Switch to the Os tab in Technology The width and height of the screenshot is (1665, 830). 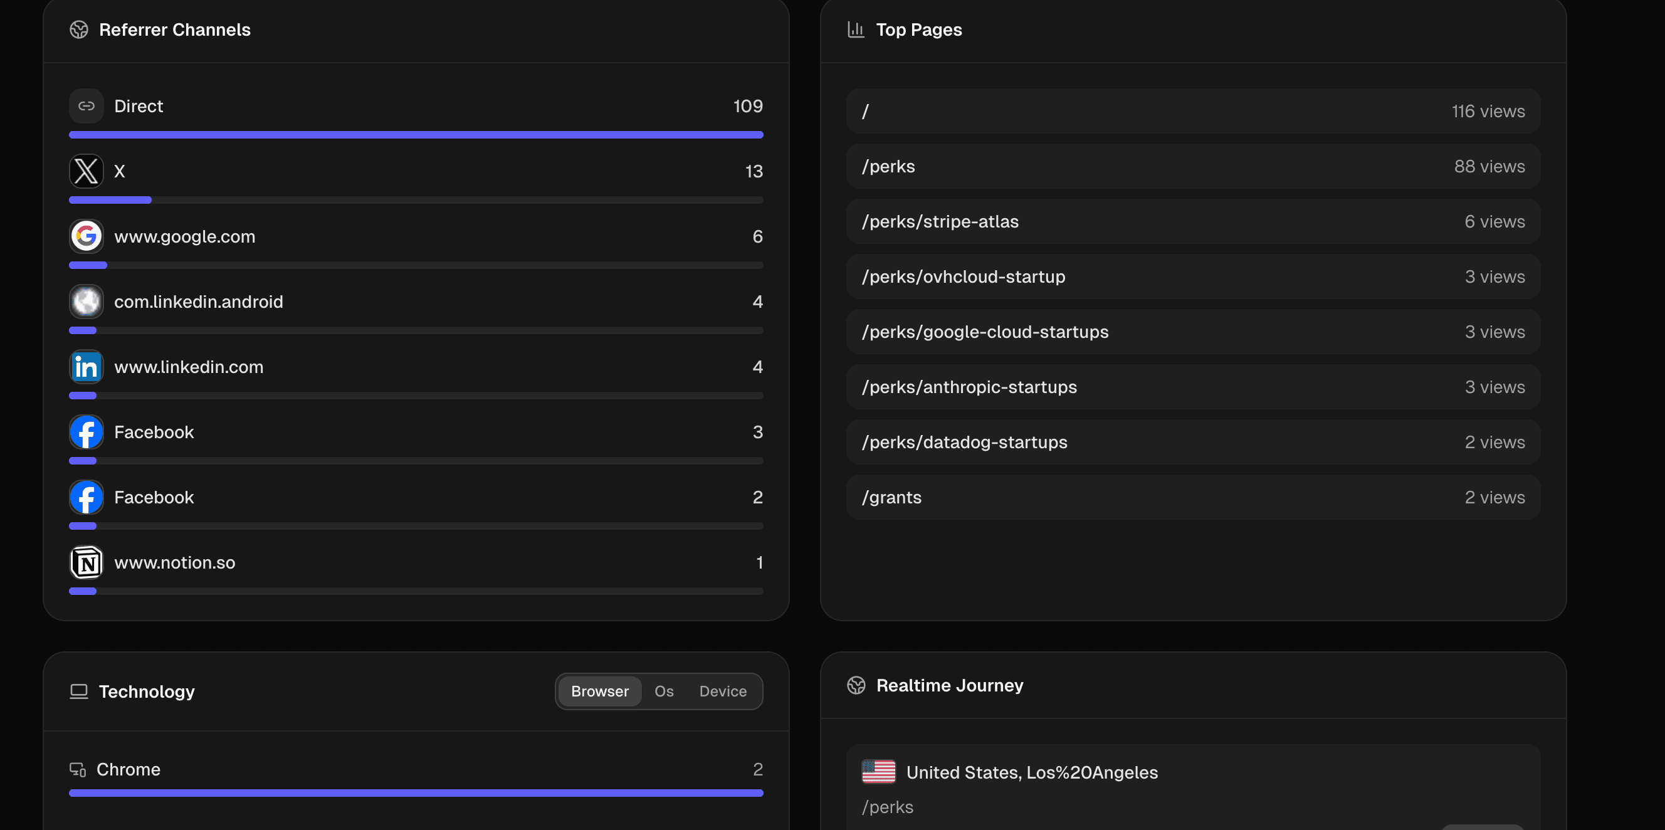(663, 691)
